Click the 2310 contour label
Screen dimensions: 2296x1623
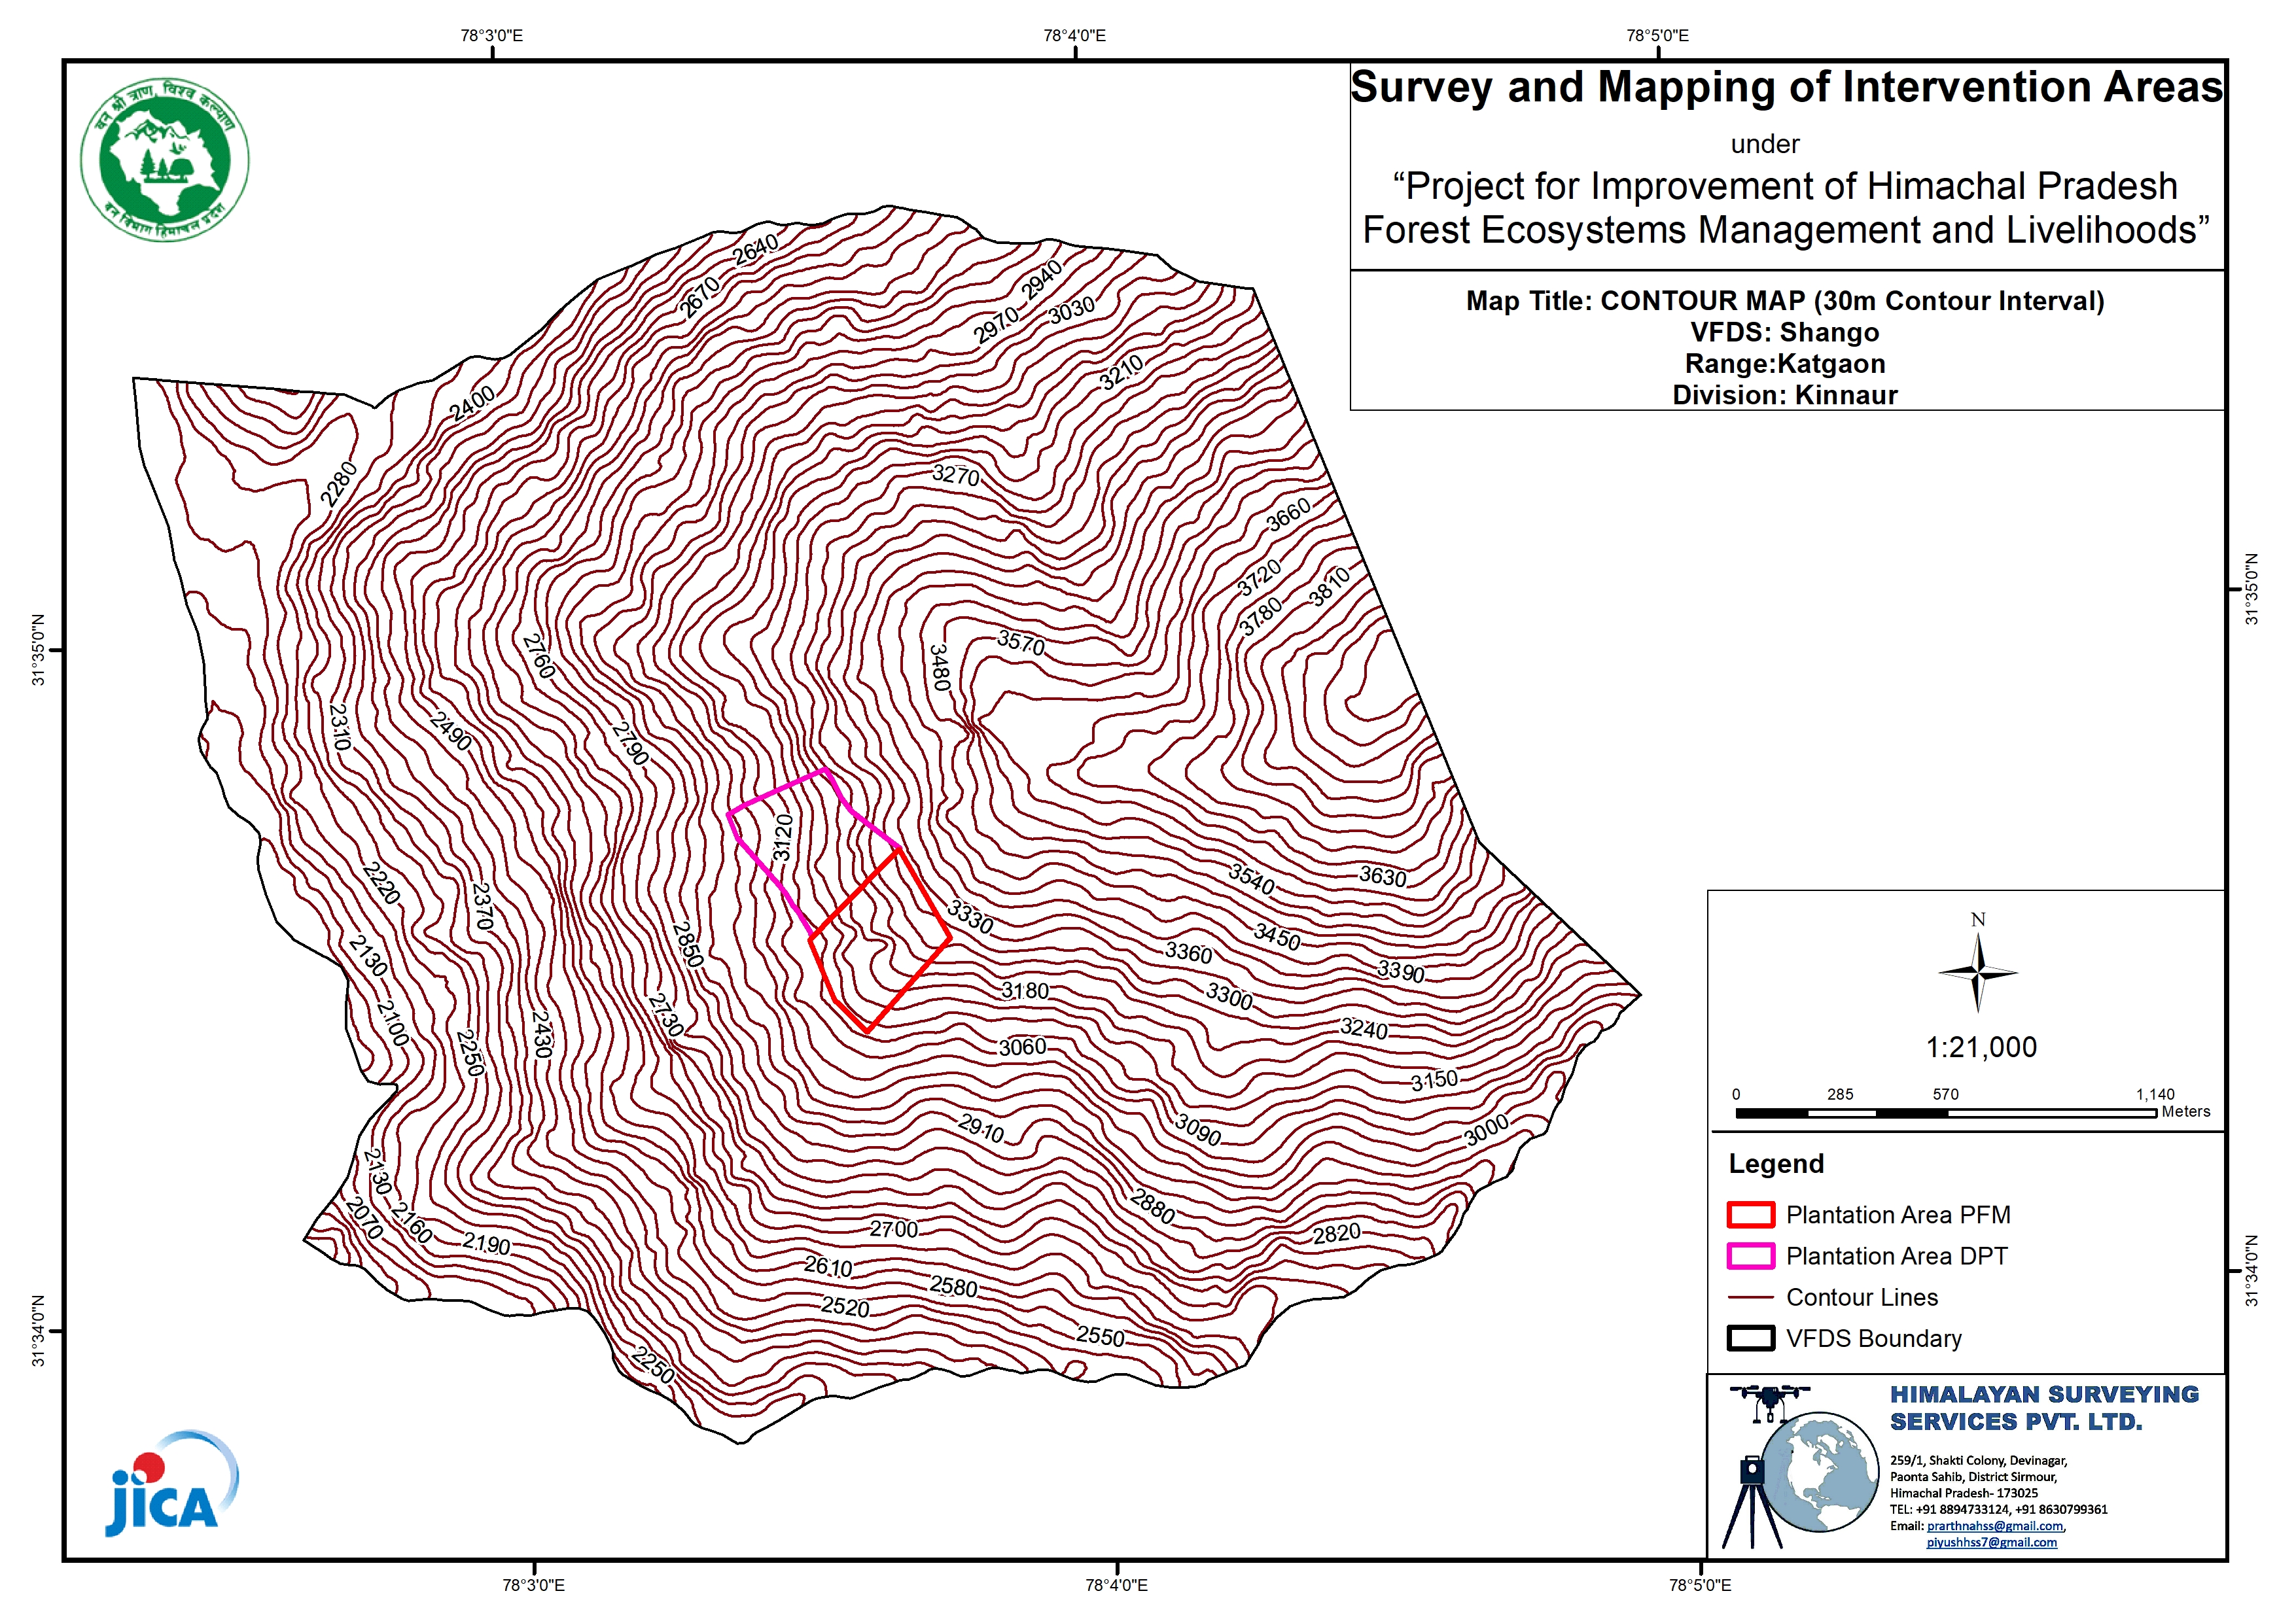[x=340, y=727]
